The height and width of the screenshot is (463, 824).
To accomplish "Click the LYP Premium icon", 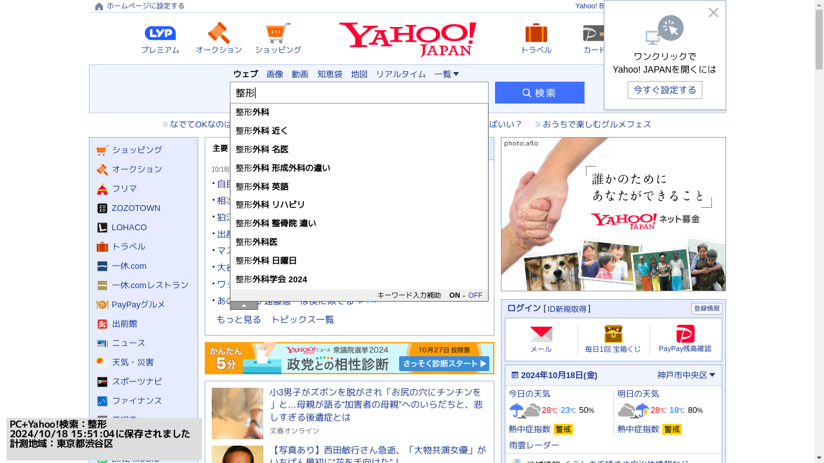I will tap(160, 33).
